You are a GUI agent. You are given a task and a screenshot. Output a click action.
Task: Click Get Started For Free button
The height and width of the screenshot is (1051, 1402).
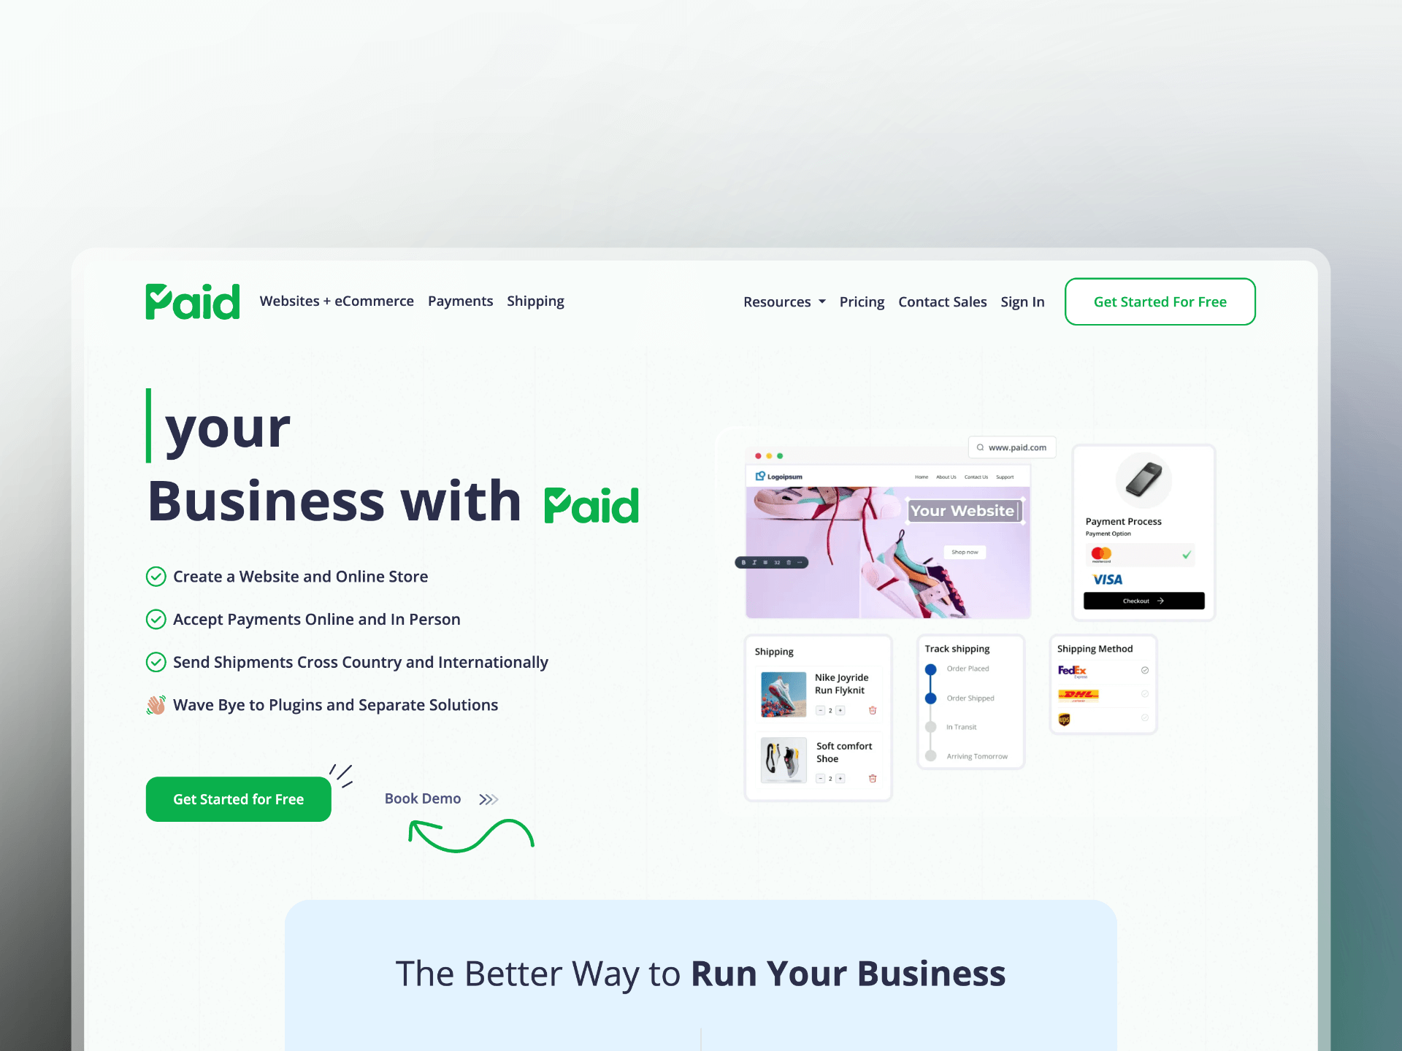(1160, 301)
